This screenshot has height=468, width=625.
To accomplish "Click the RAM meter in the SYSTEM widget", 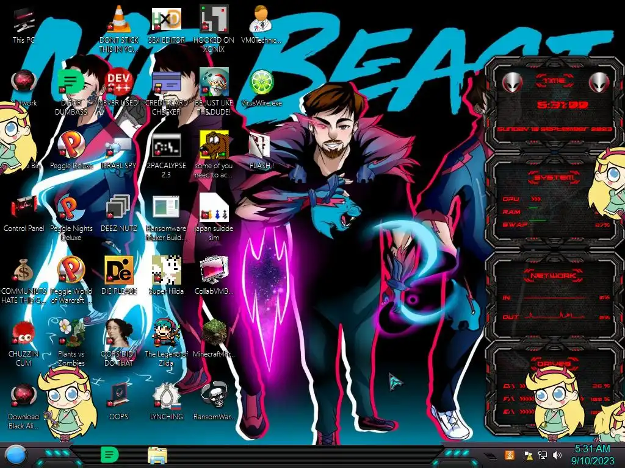I will pos(555,211).
